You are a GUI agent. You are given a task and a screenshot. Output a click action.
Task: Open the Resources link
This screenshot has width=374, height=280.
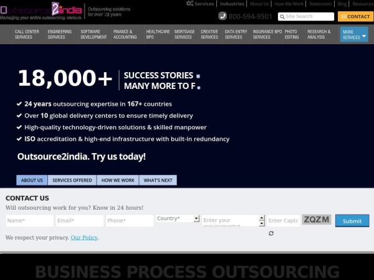click(x=363, y=4)
